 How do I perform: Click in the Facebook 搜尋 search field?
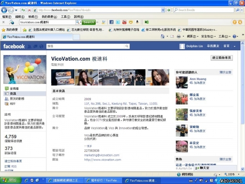(x=85, y=46)
